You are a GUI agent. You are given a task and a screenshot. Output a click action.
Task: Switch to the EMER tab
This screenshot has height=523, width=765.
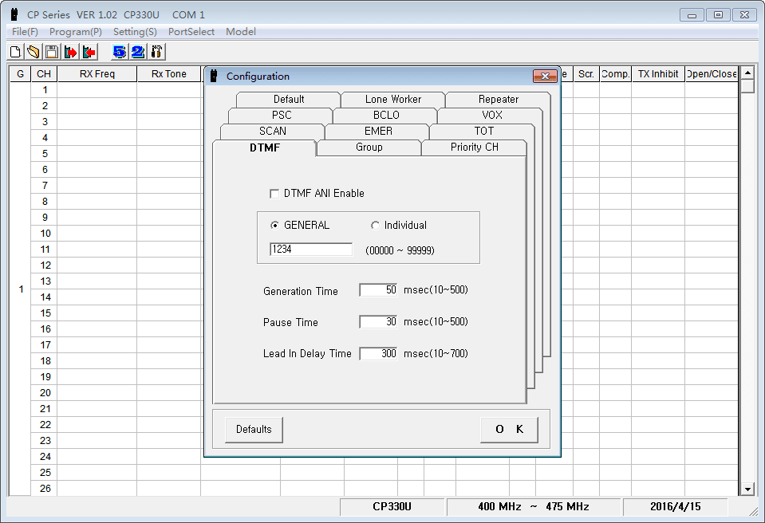tap(378, 131)
